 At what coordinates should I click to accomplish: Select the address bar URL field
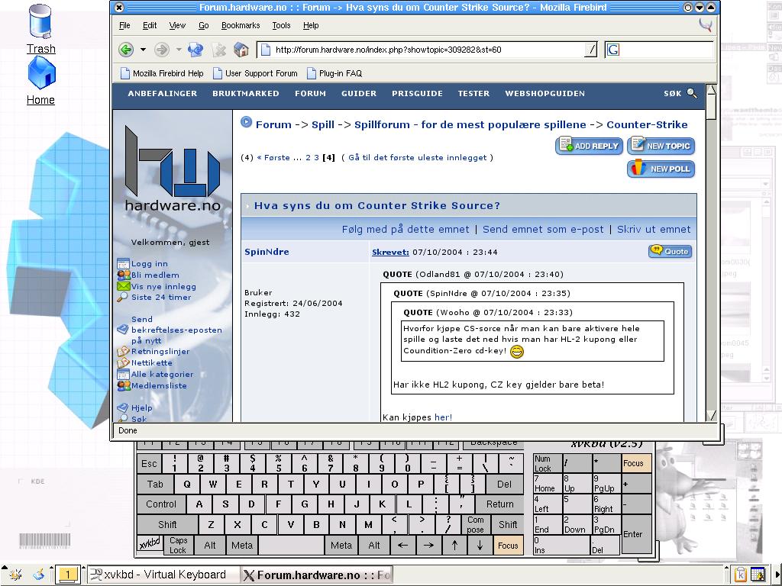[x=429, y=50]
